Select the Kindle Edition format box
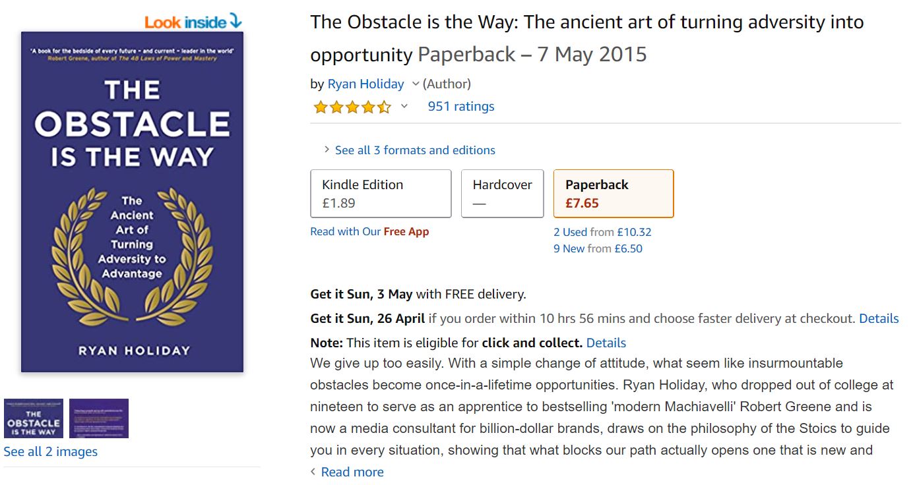The width and height of the screenshot is (913, 485). pos(380,192)
